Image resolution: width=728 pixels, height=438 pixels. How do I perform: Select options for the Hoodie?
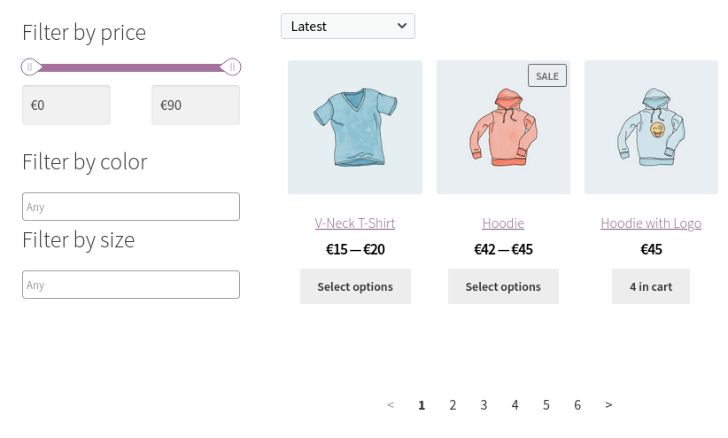503,286
